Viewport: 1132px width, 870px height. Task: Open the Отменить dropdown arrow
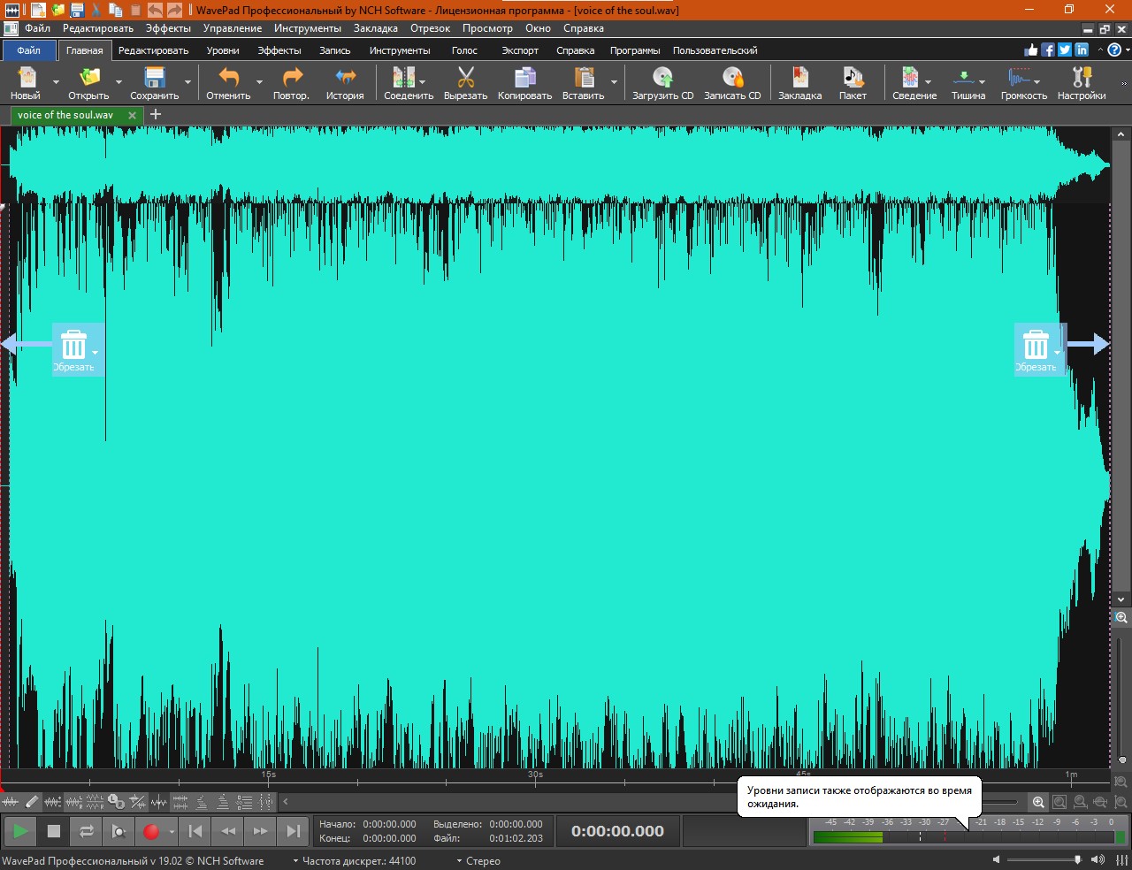[259, 82]
